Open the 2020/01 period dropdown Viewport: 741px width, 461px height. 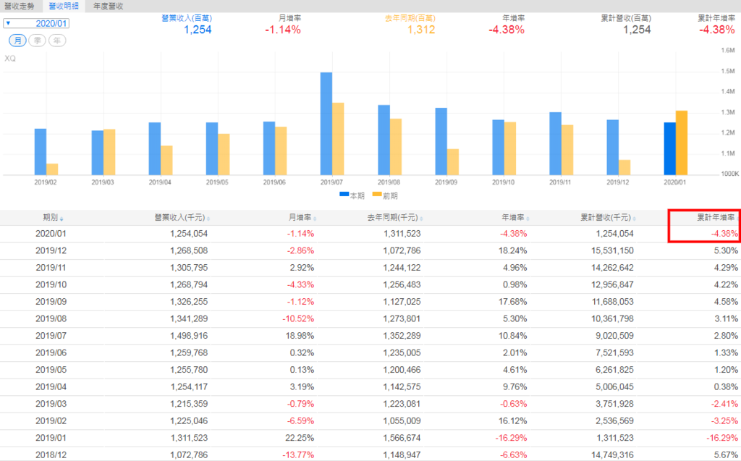[36, 23]
